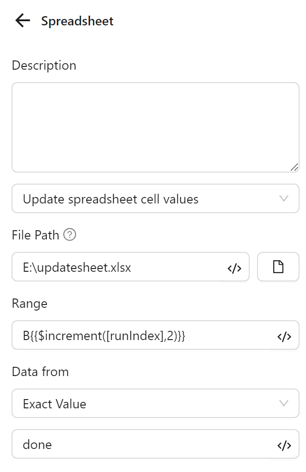Click the browse file icon button

coord(278,267)
